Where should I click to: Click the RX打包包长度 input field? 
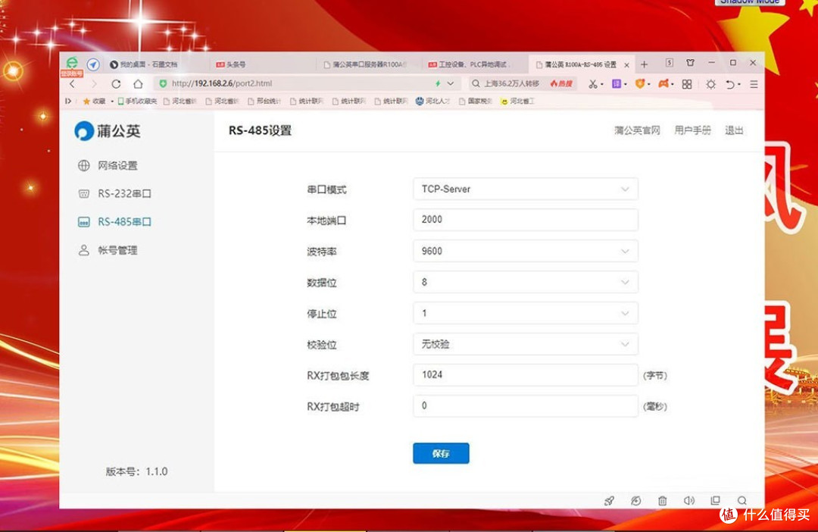pyautogui.click(x=526, y=375)
